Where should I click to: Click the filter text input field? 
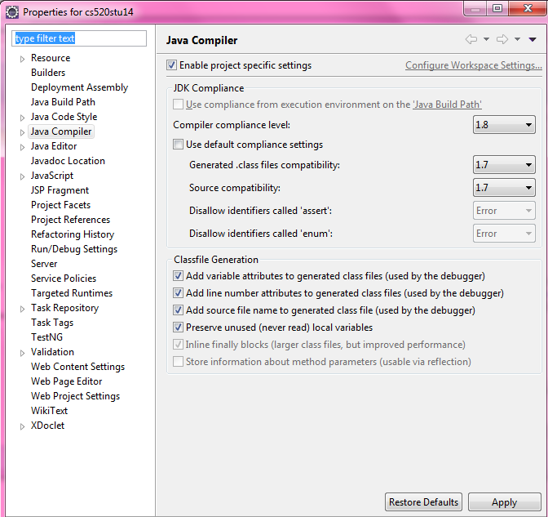coord(79,38)
